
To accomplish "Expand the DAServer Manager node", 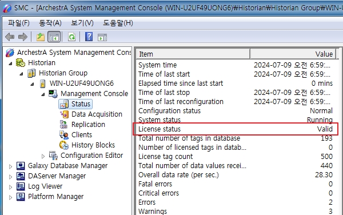I will point(10,177).
